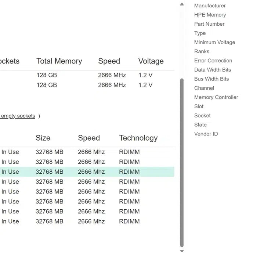This screenshot has height=253, width=253.
Task: Click Data Width Bits label
Action: point(213,70)
